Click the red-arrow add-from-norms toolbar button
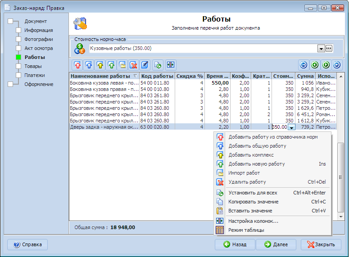Image resolution: width=349 pixels, height=257 pixels. pyautogui.click(x=77, y=65)
